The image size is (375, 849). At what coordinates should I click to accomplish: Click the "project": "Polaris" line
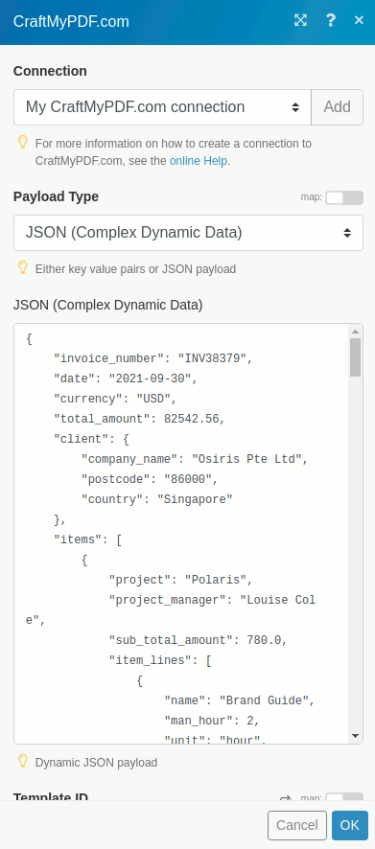click(x=181, y=580)
